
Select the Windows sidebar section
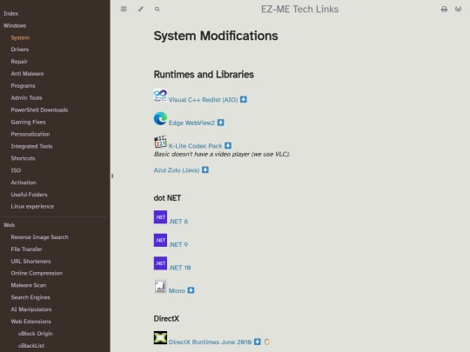click(x=15, y=26)
